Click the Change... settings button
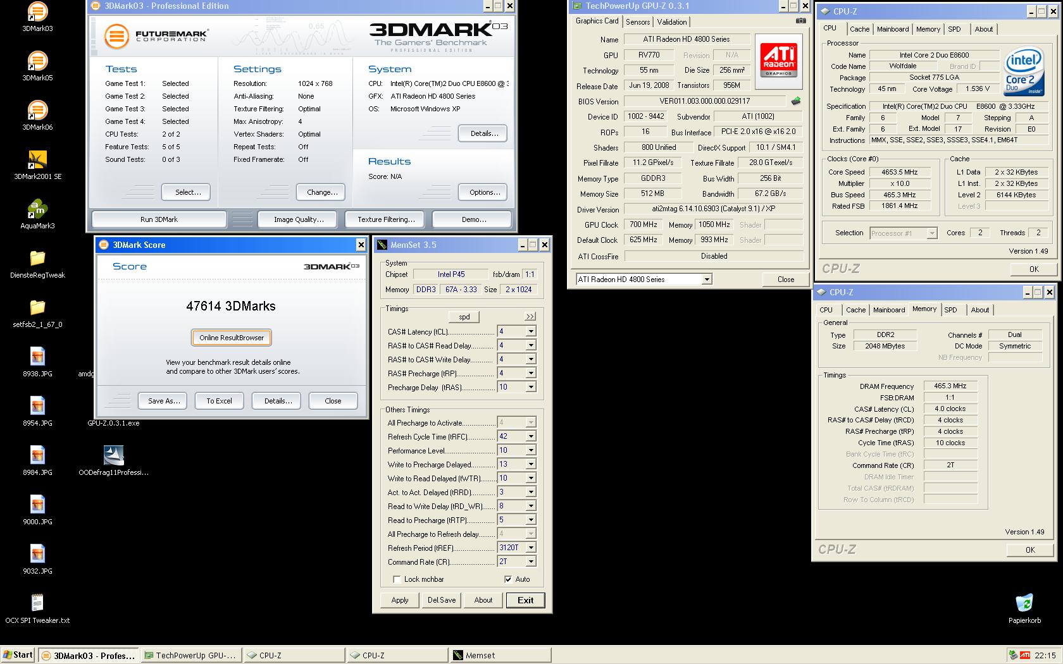 click(321, 192)
